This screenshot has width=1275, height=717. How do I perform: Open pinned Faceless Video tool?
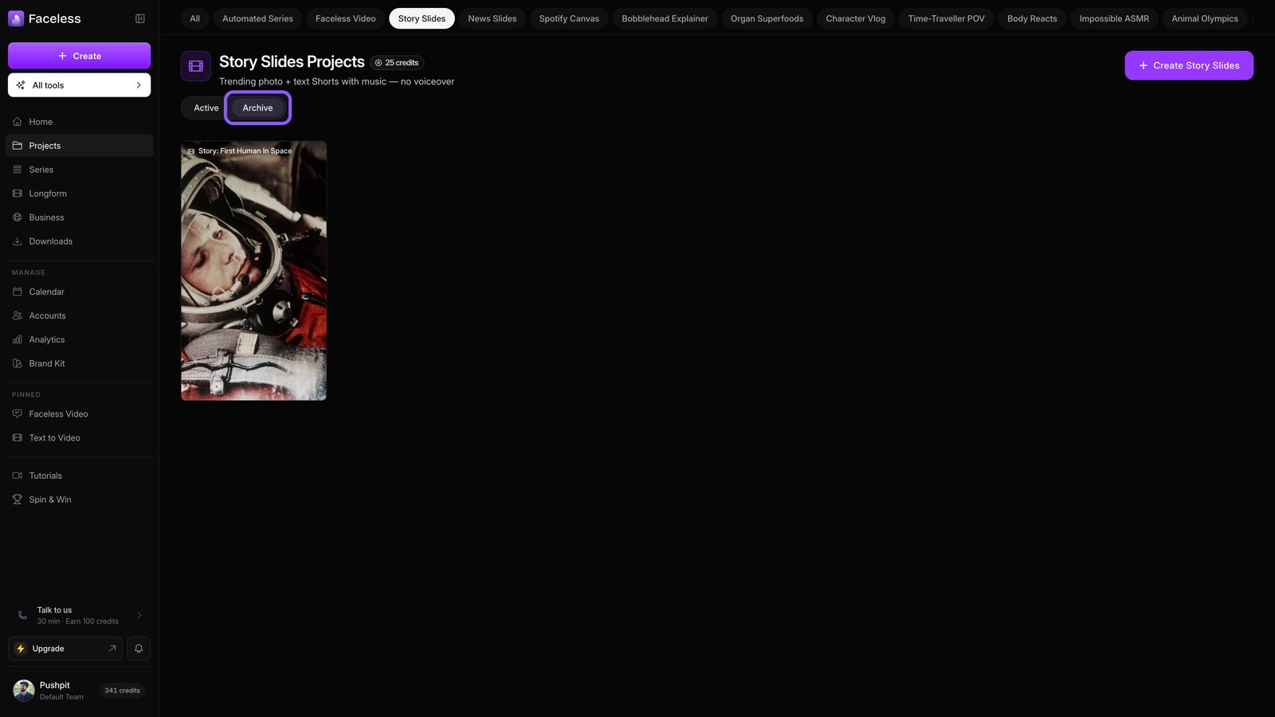point(79,414)
